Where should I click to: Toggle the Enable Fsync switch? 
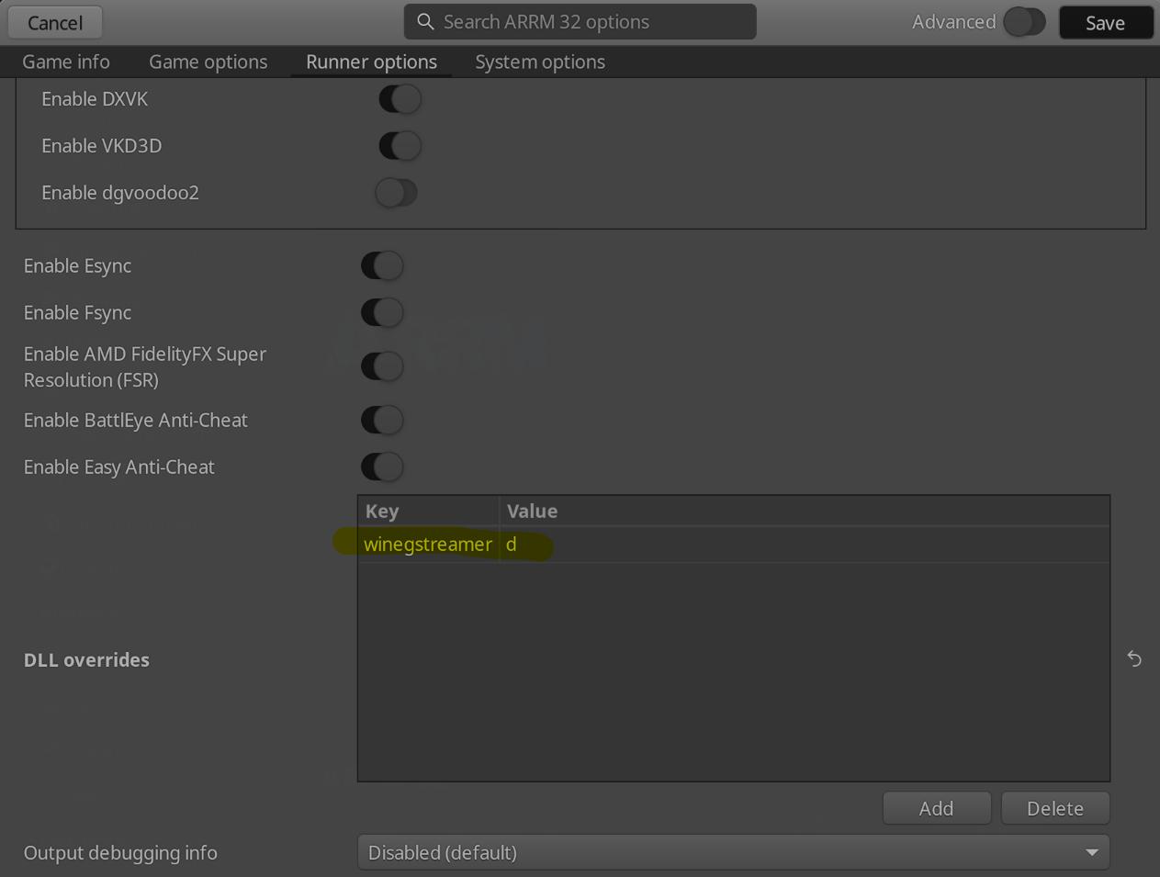pos(382,313)
